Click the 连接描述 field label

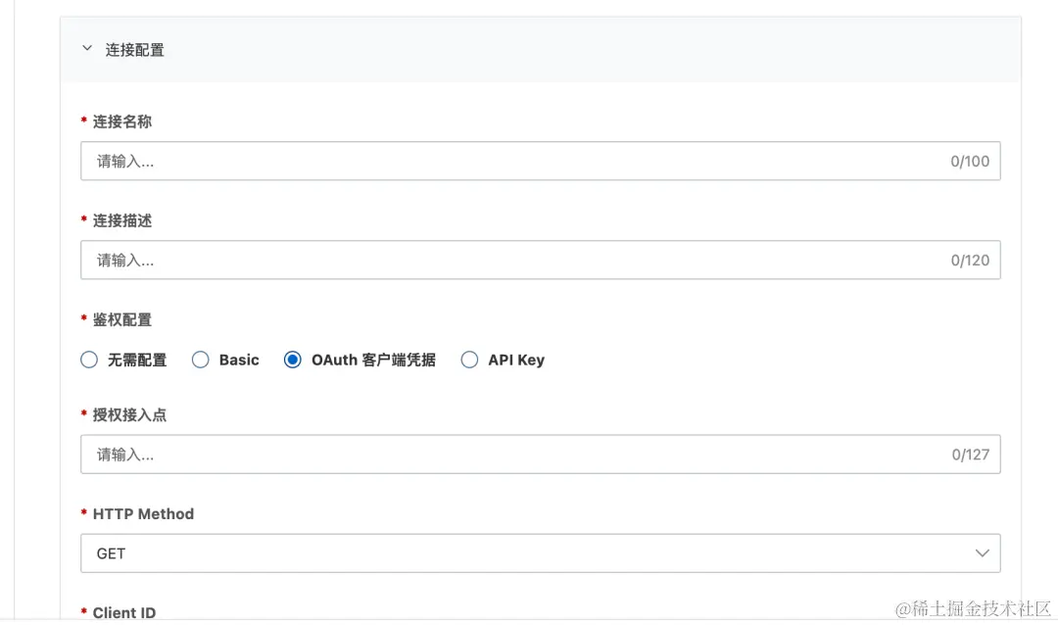point(122,220)
